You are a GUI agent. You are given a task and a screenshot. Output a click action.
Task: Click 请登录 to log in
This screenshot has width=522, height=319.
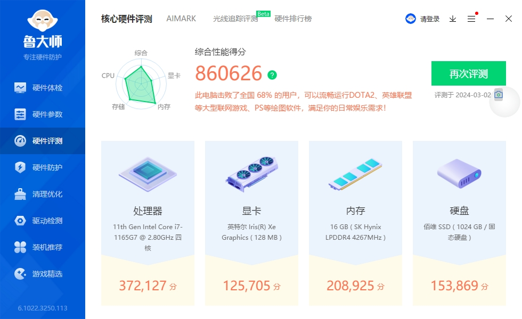[x=430, y=19]
